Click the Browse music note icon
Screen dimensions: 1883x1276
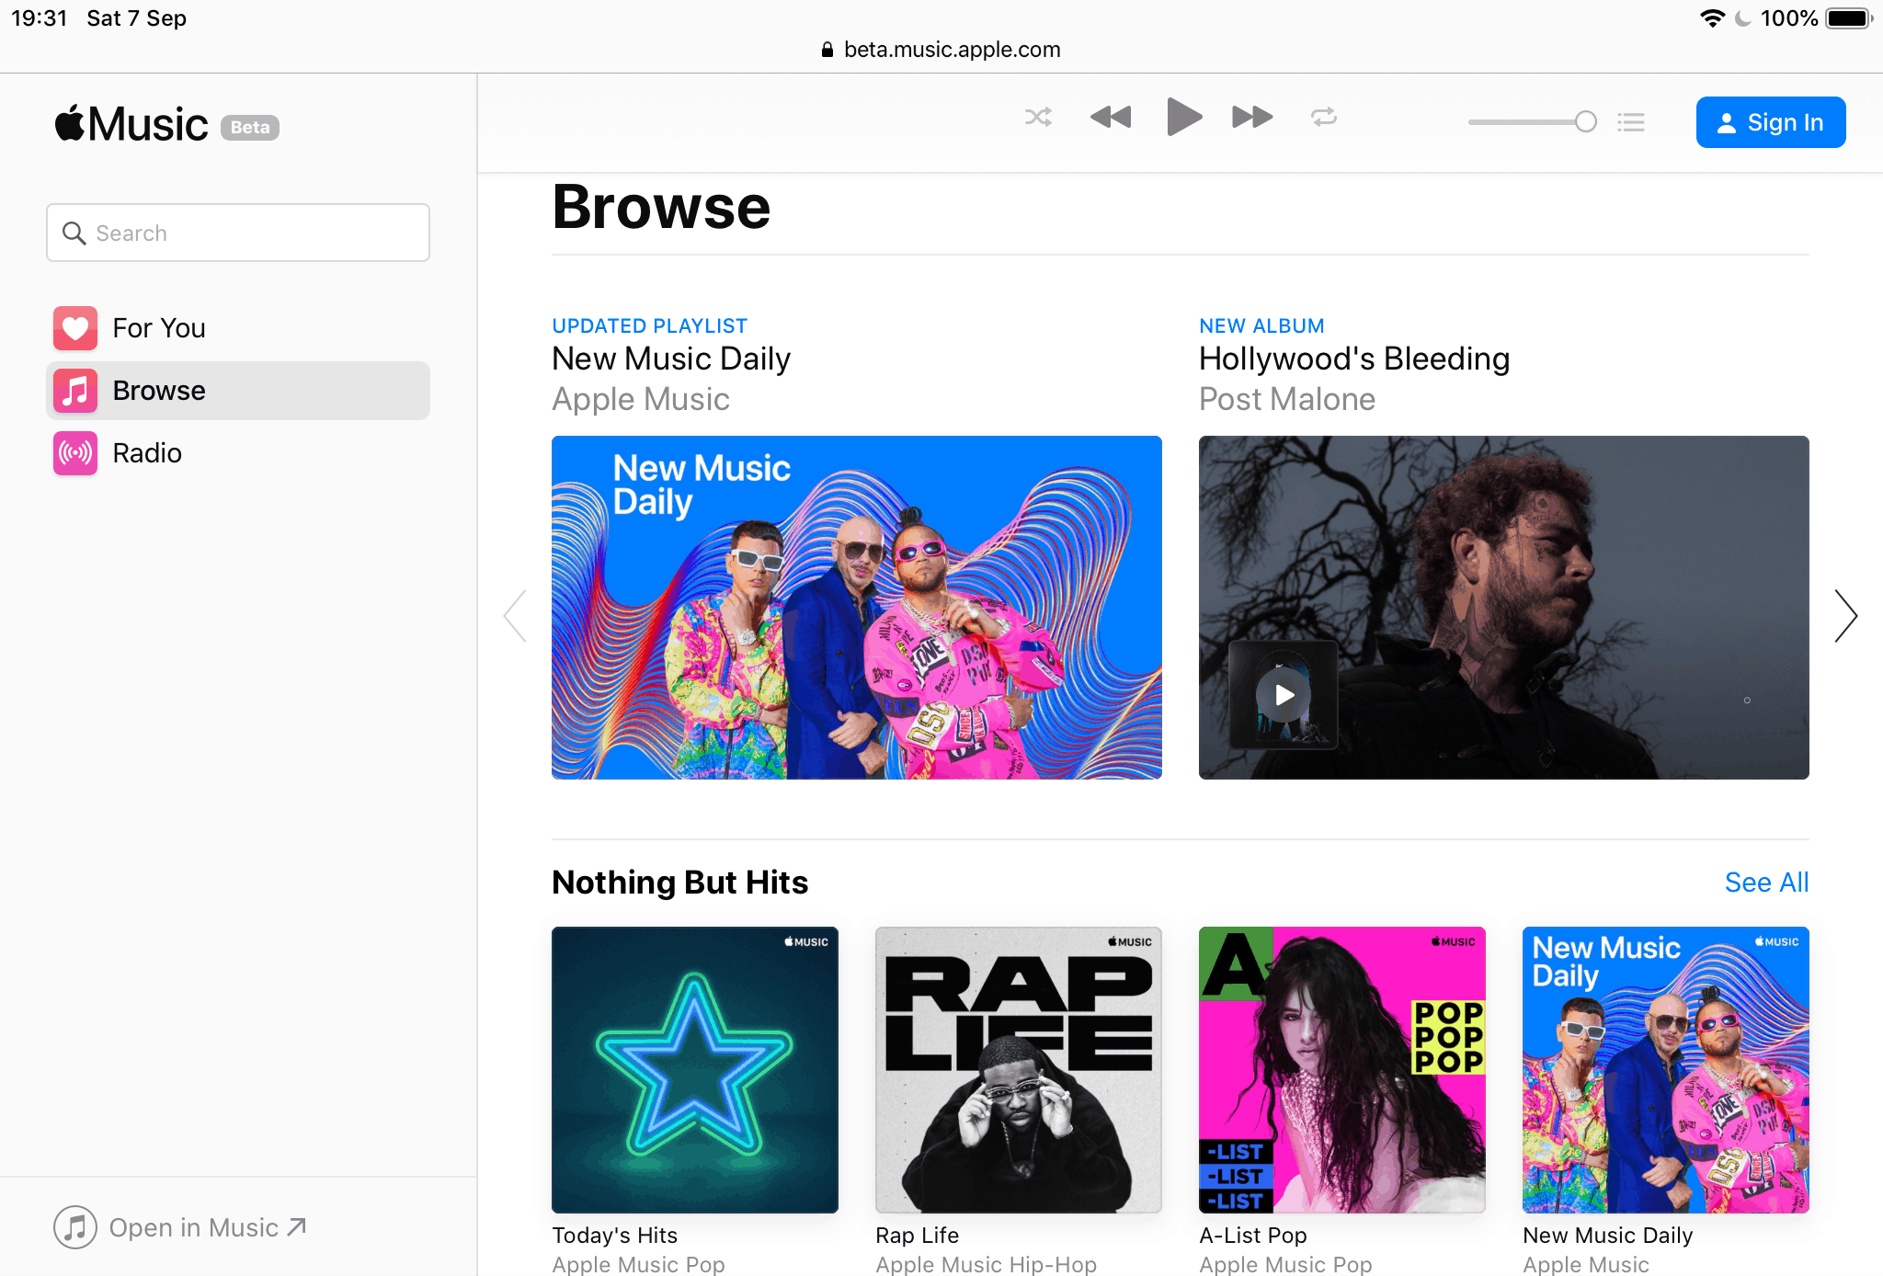point(75,391)
